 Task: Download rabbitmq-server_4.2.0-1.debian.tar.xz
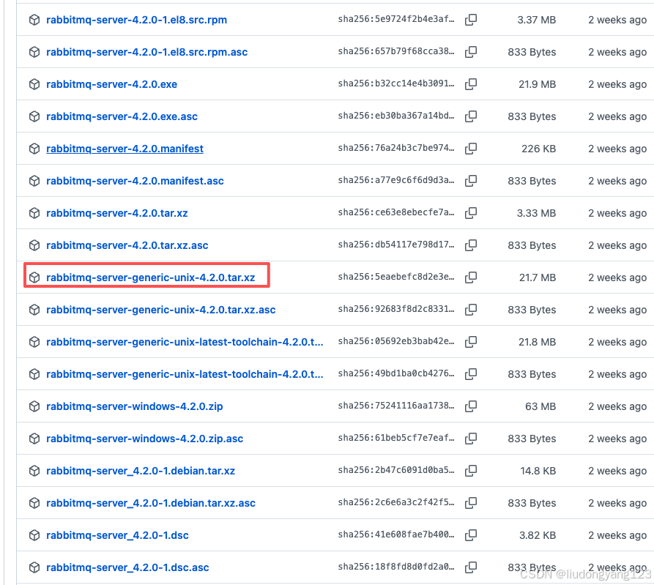tap(141, 470)
